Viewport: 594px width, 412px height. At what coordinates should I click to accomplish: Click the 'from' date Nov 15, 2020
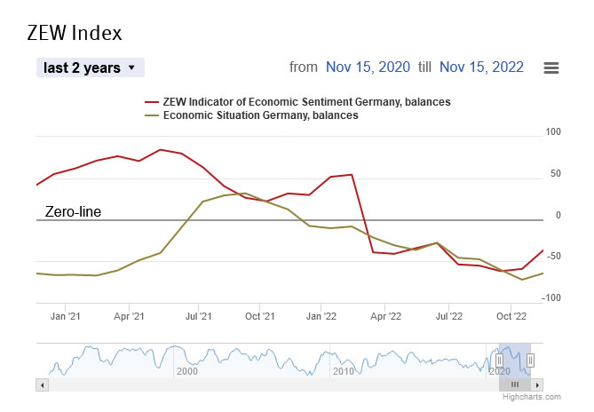tap(366, 67)
